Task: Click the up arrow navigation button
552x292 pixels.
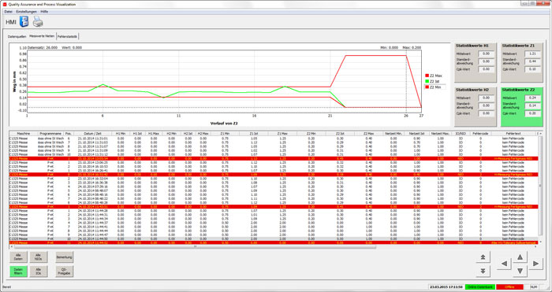Action: [520, 257]
